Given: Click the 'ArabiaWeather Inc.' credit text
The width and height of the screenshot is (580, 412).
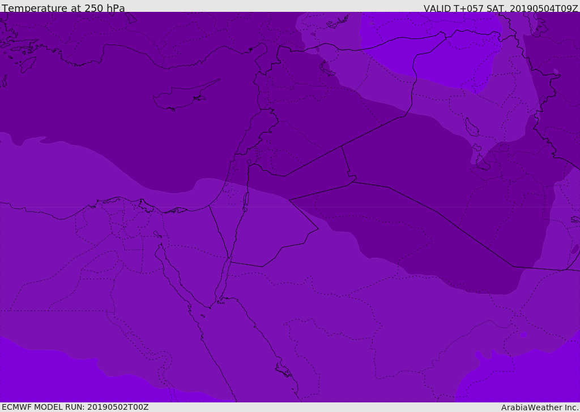Looking at the screenshot, I should coord(540,407).
